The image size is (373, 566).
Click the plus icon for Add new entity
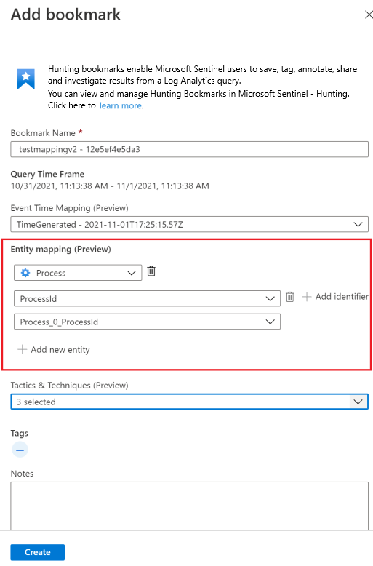coord(23,349)
